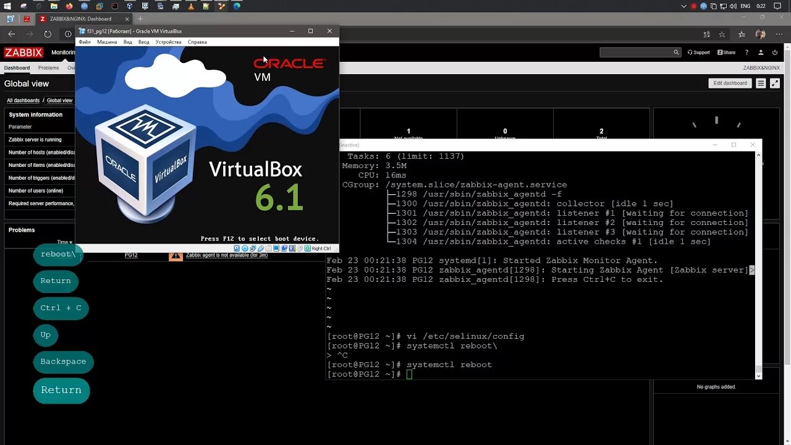Click 'Number of users (online)' row

coord(41,190)
